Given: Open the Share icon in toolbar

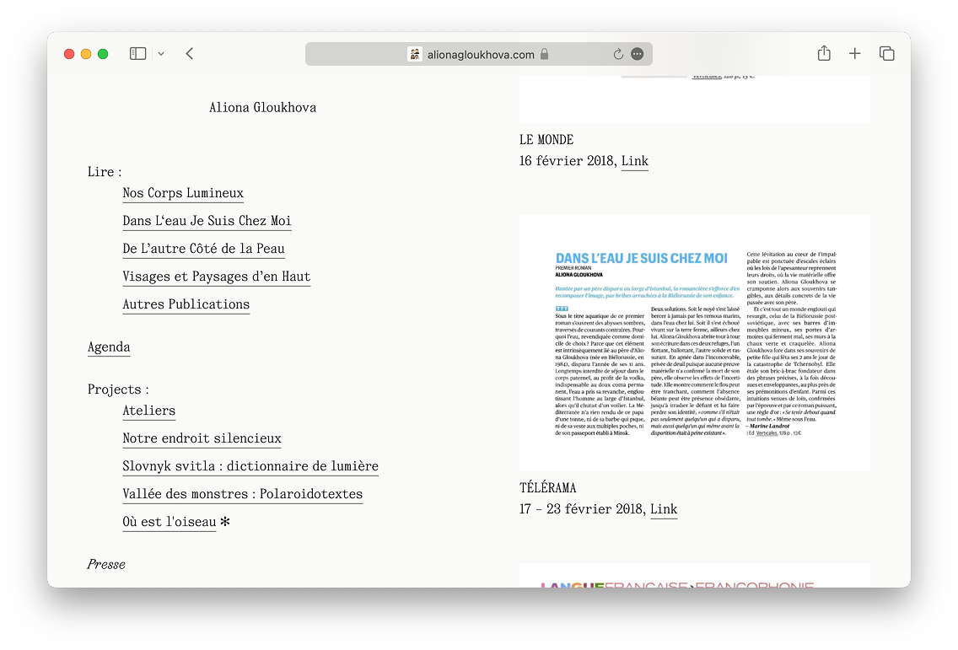Looking at the screenshot, I should pos(824,54).
